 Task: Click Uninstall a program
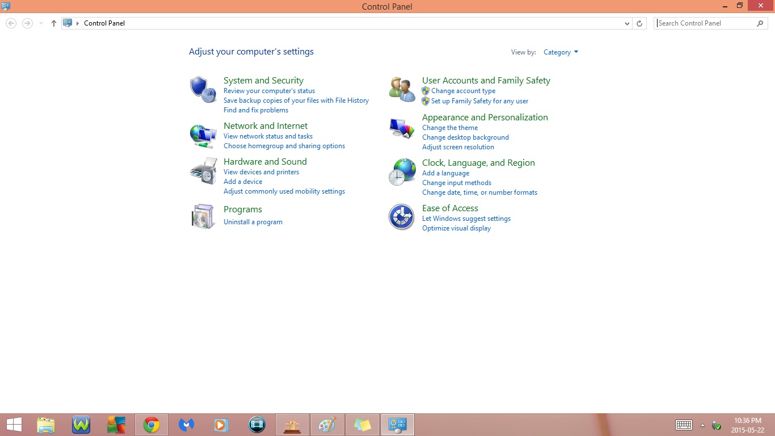(x=253, y=222)
